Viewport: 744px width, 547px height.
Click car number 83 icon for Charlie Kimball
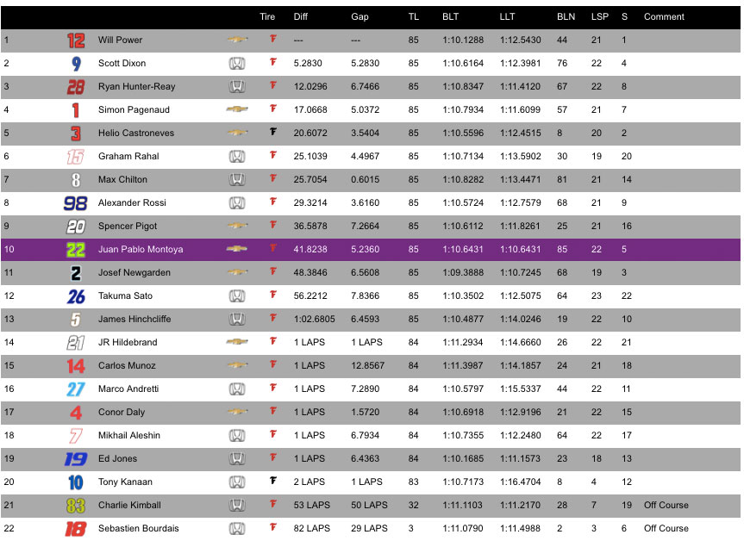click(x=76, y=506)
